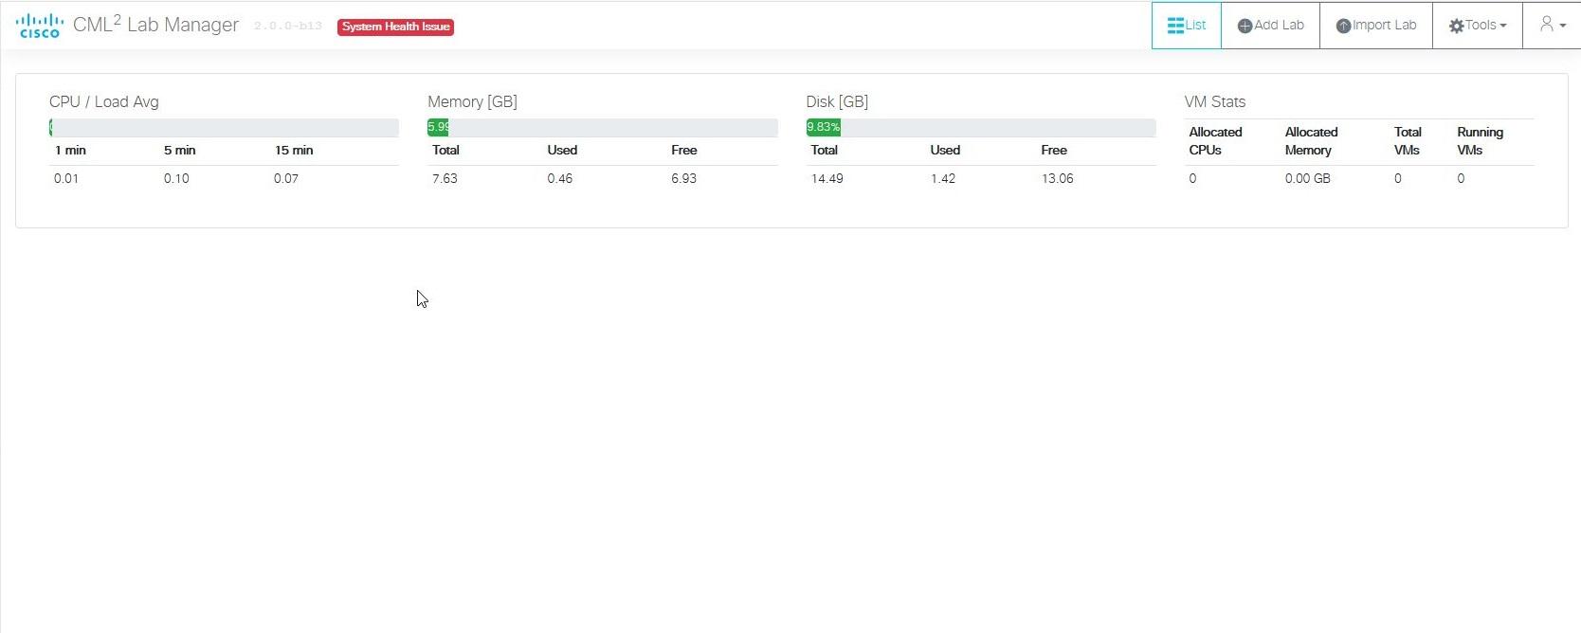The width and height of the screenshot is (1581, 633).
Task: Click the 15 min column header
Action: (x=294, y=150)
